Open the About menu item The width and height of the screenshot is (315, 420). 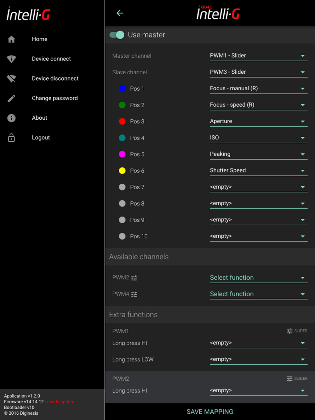coord(39,118)
